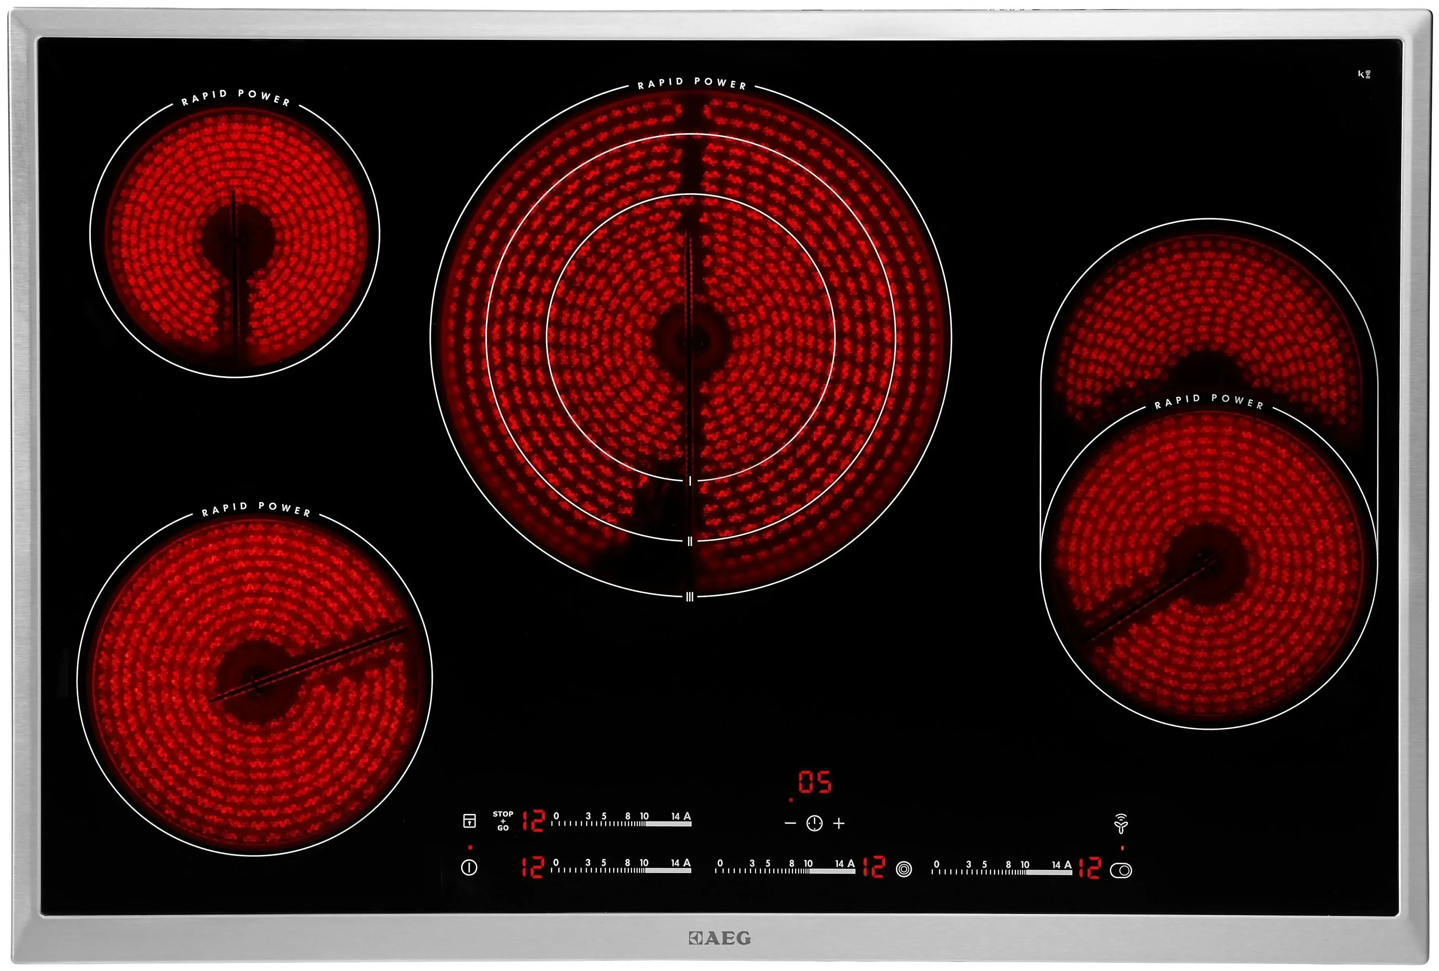Tap the Hob2Hood fan icon
The height and width of the screenshot is (971, 1439).
pyautogui.click(x=1121, y=824)
